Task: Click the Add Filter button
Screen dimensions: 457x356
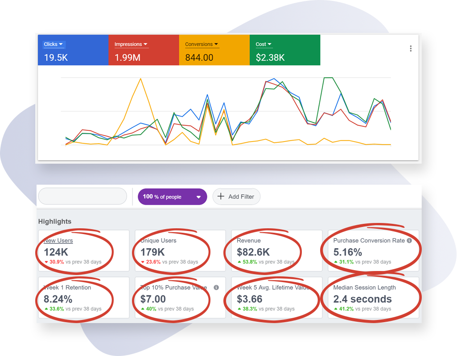Action: (x=236, y=197)
